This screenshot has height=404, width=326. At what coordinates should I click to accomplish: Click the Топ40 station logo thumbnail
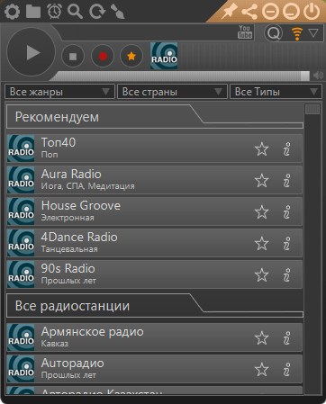[x=21, y=148]
